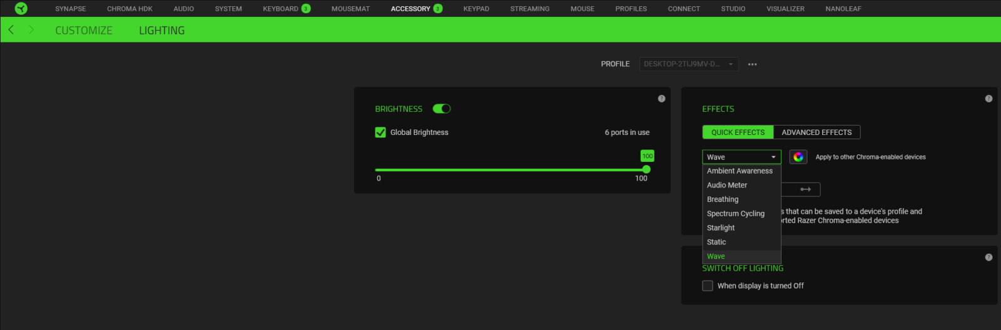Select Ambient Awareness effect
Image resolution: width=1001 pixels, height=330 pixels.
tap(741, 171)
